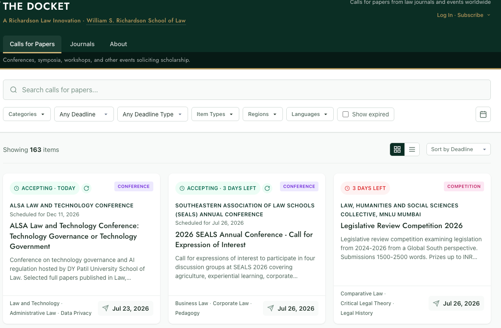
Task: Click paper plane icon on SEALS card date
Action: (271, 308)
